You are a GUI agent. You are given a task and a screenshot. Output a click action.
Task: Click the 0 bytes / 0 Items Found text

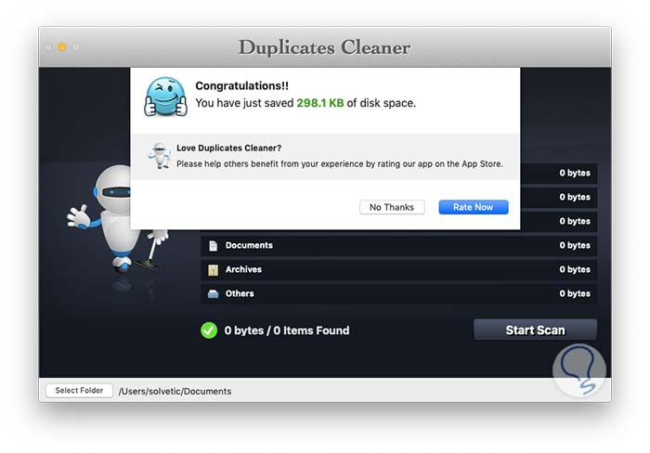(287, 330)
